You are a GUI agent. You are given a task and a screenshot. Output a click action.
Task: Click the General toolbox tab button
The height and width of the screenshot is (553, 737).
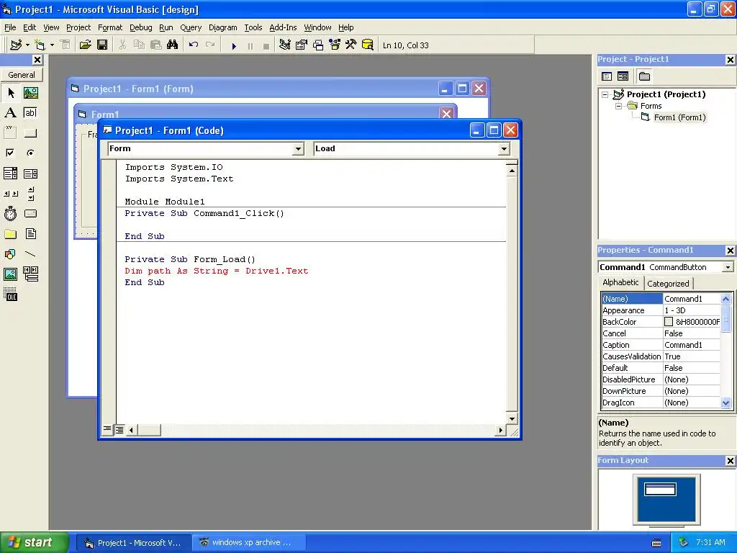[22, 75]
